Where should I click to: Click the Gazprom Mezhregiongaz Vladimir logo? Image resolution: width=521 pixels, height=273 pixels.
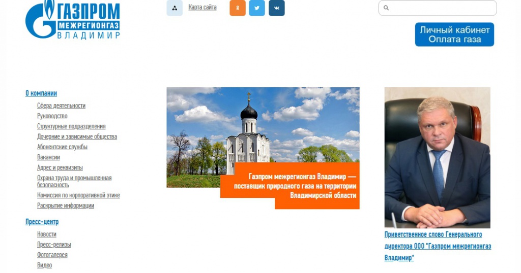pyautogui.click(x=73, y=19)
